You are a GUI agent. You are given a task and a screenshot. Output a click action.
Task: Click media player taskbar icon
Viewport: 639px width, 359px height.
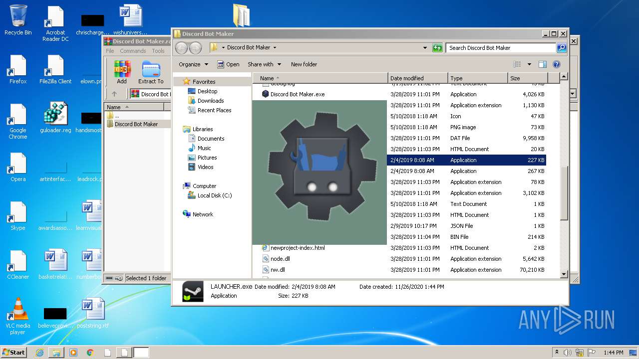[x=73, y=353]
